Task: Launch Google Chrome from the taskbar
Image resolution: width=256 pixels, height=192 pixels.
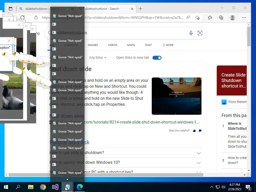Action: click(43, 187)
